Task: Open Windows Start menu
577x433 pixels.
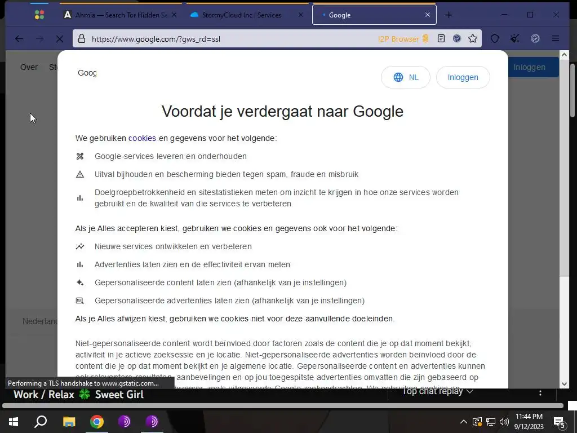Action: (14, 422)
